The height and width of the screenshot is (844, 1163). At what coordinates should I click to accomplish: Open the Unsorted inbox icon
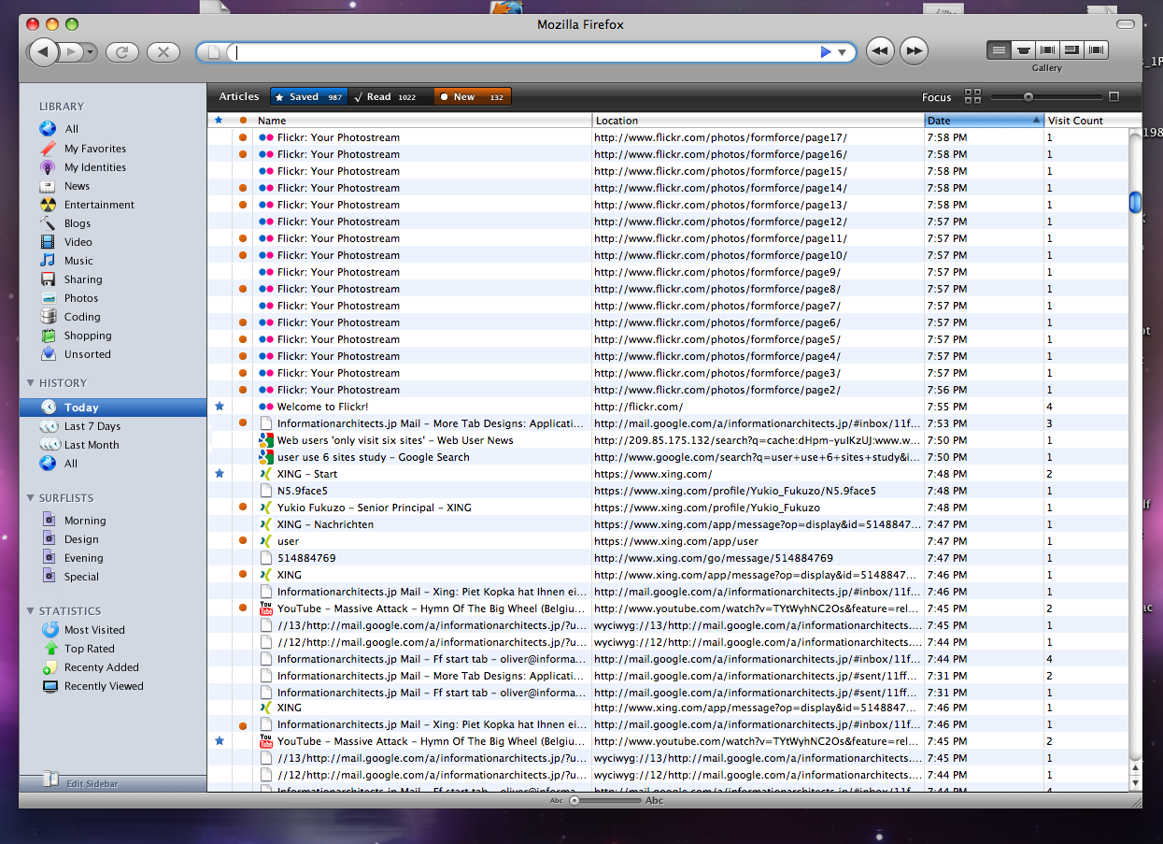[x=48, y=353]
